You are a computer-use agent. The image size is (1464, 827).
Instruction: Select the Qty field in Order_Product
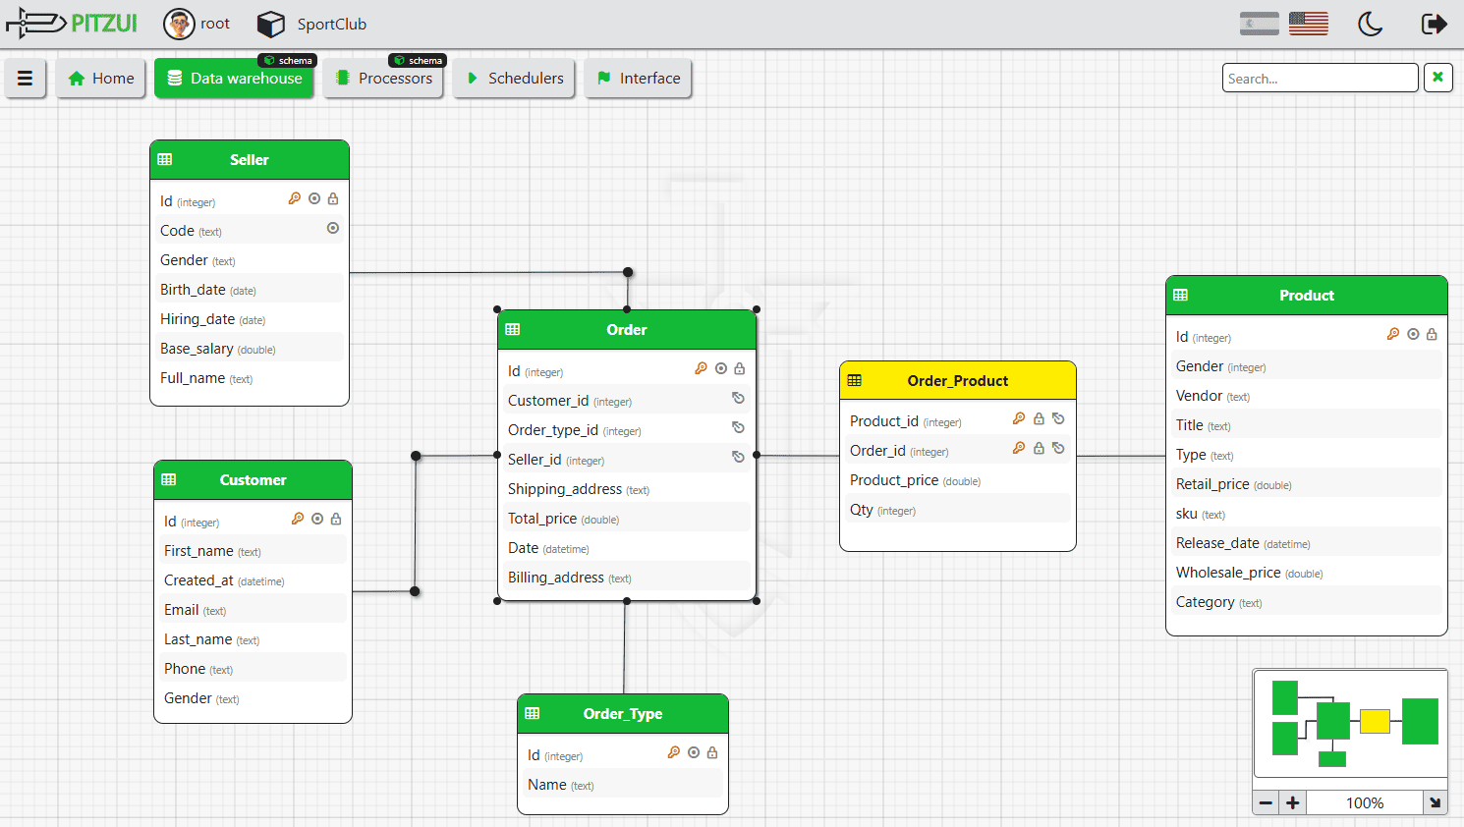(958, 510)
